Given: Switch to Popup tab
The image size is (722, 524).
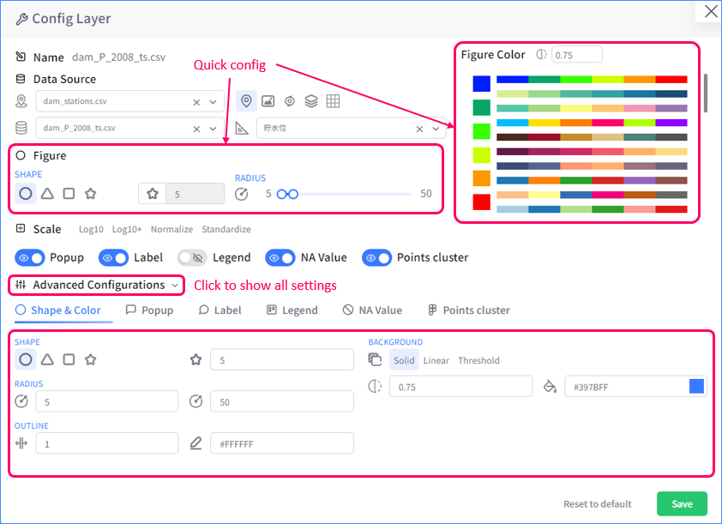Looking at the screenshot, I should coord(150,310).
